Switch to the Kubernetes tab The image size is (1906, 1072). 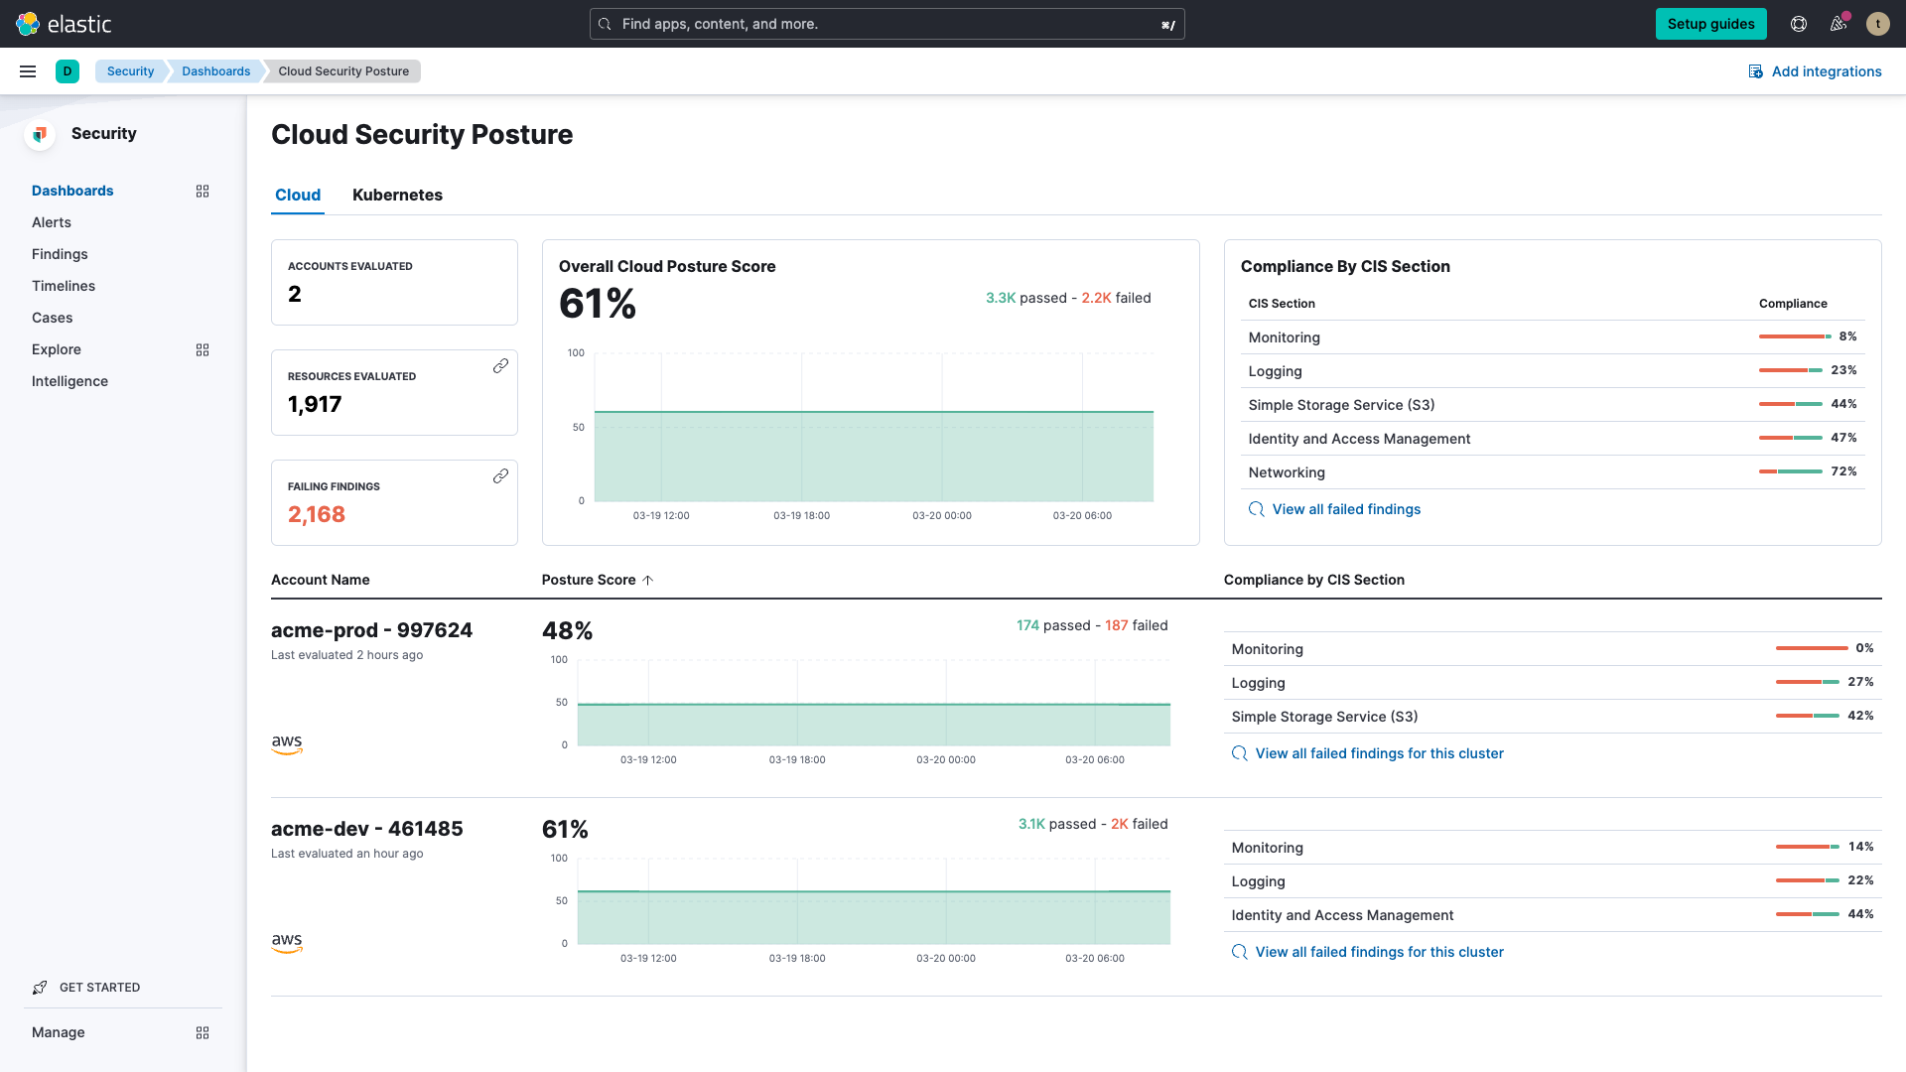coord(397,194)
